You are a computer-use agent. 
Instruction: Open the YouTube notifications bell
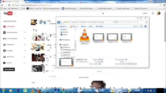(153, 13)
